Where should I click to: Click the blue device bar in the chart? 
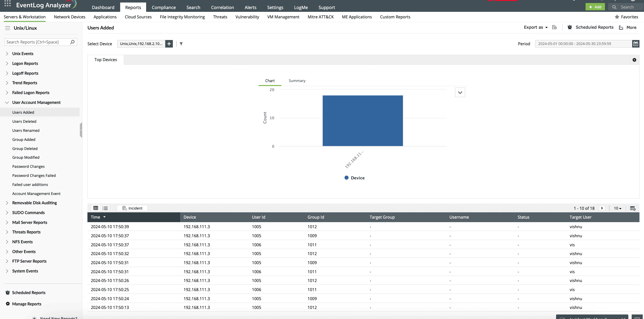click(363, 121)
